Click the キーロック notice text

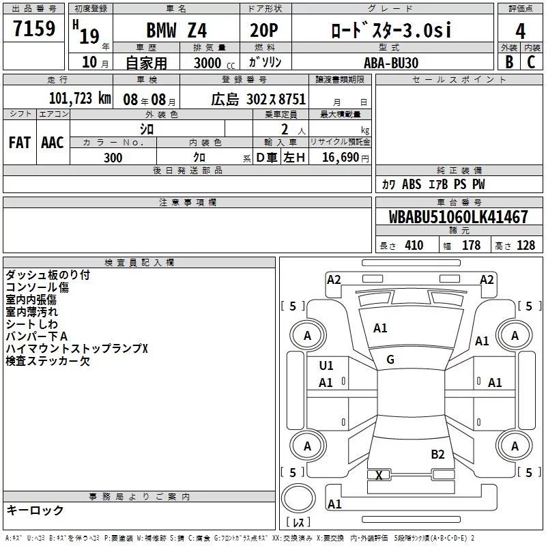(x=35, y=510)
